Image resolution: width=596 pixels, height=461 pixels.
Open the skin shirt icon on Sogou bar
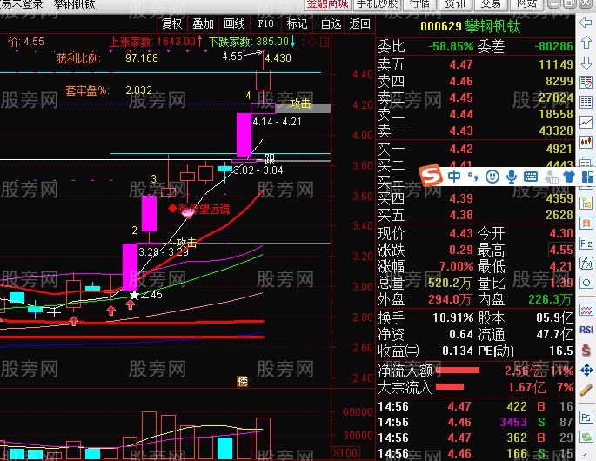[569, 177]
